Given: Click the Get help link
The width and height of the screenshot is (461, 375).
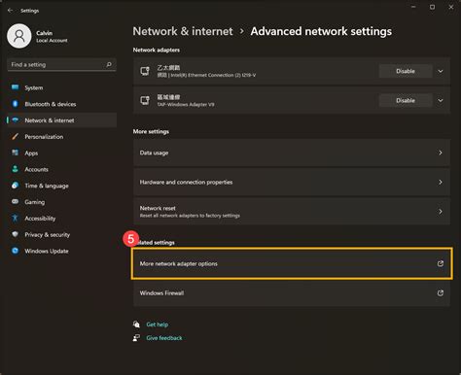Looking at the screenshot, I should pos(158,324).
